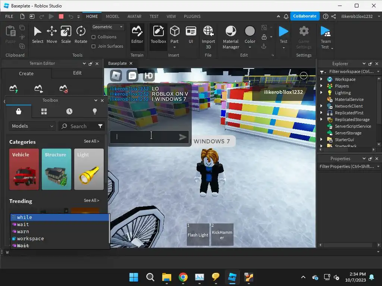Screen dimensions: 382x286
Task: Open Windows Start button
Action: pyautogui.click(x=134, y=277)
